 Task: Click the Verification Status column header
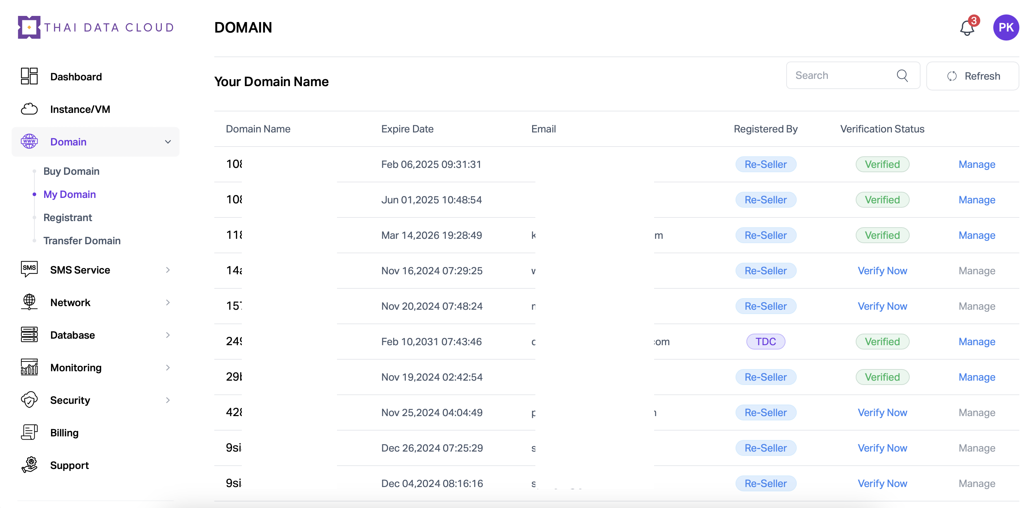click(882, 129)
